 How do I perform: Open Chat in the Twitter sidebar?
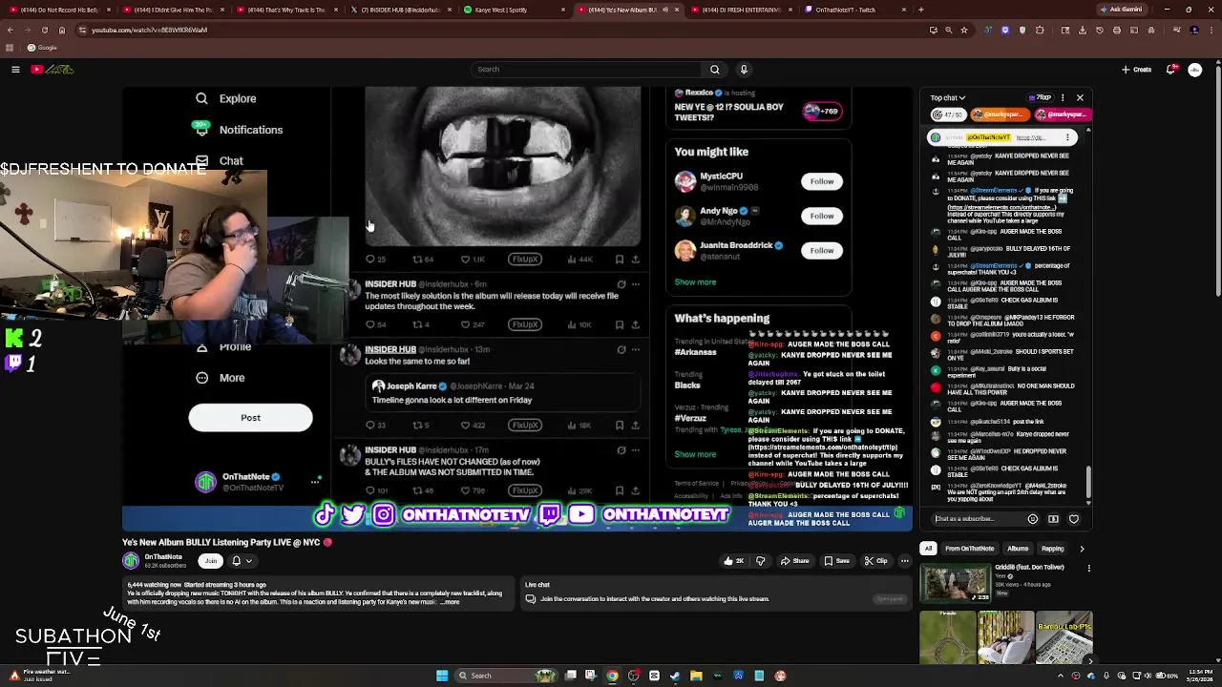[x=220, y=160]
